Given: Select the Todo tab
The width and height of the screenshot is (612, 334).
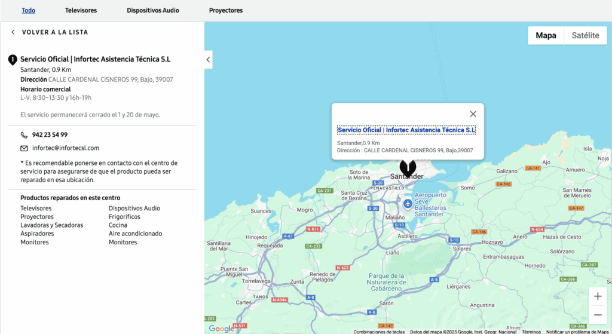Looking at the screenshot, I should tap(28, 10).
